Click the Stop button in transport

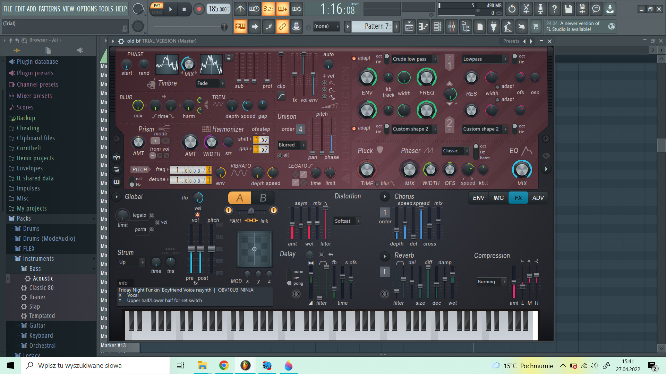tap(184, 9)
